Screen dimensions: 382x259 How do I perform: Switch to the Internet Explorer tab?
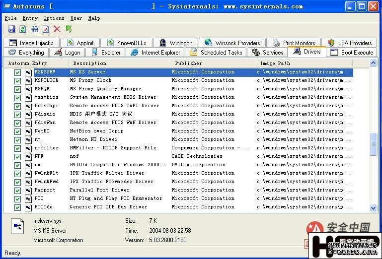point(155,52)
